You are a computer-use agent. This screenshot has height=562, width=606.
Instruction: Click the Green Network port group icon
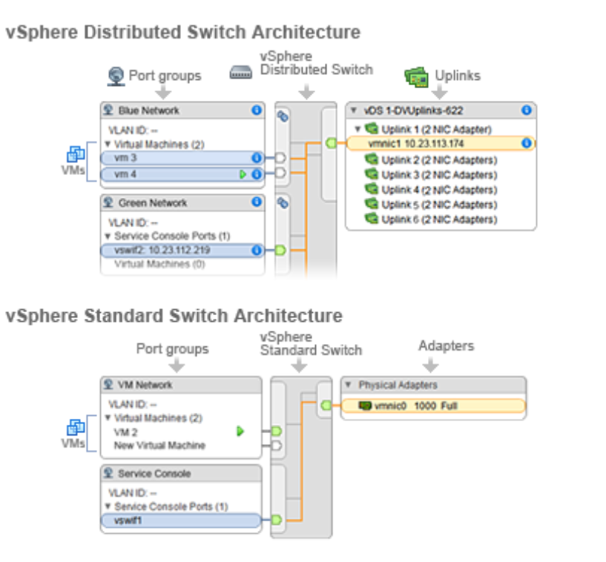108,202
